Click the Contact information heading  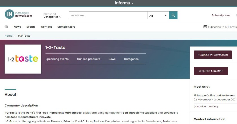tap(209, 119)
